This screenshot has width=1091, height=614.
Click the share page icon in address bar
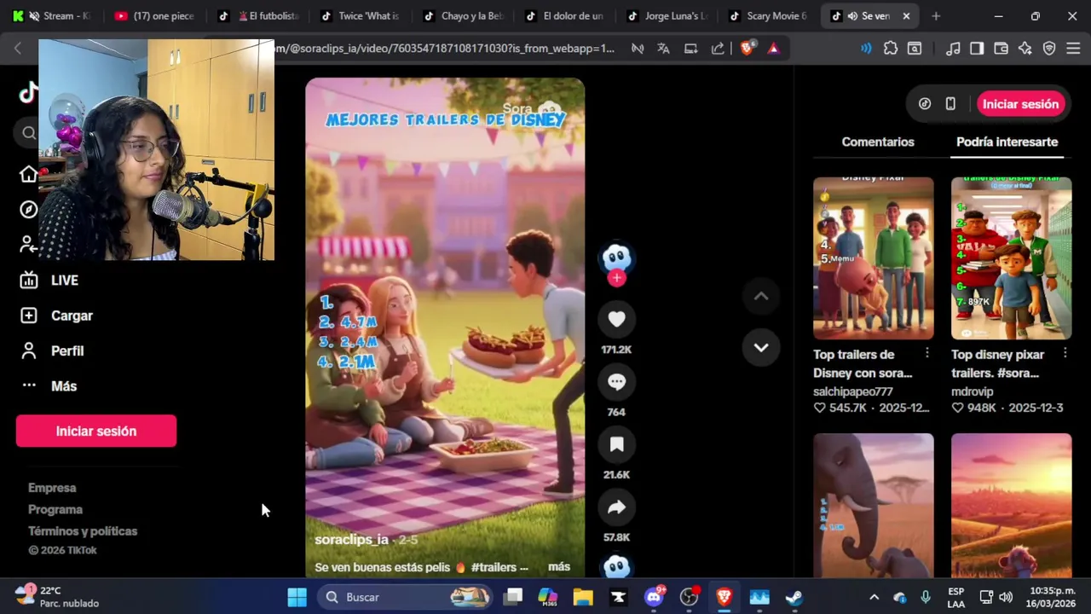pyautogui.click(x=718, y=49)
